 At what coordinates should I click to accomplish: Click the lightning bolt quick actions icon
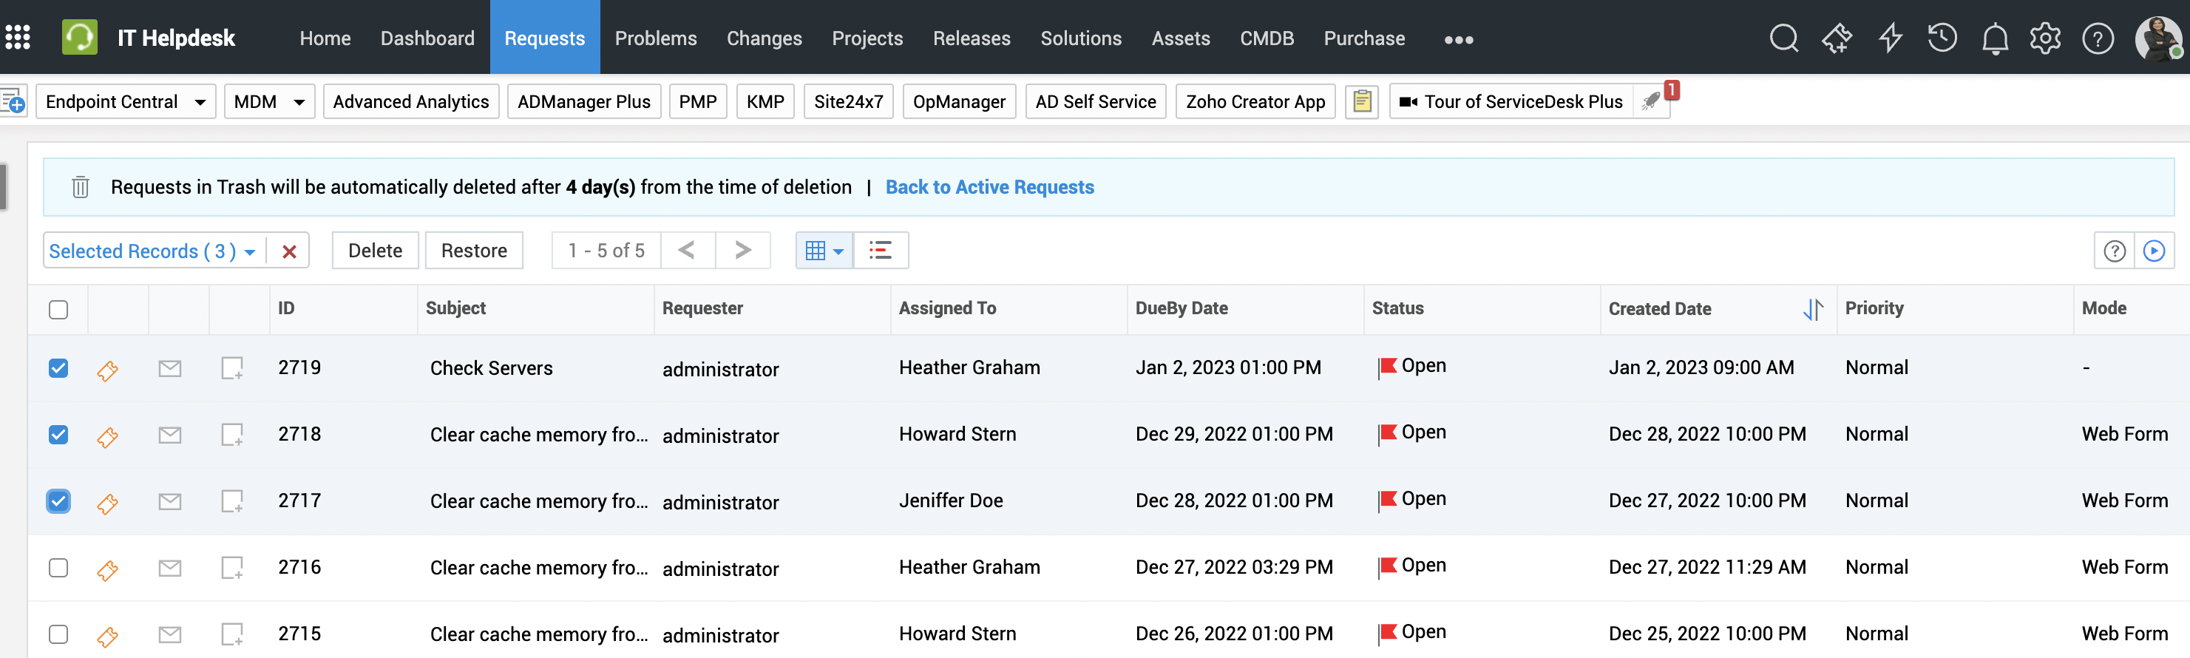tap(1890, 38)
